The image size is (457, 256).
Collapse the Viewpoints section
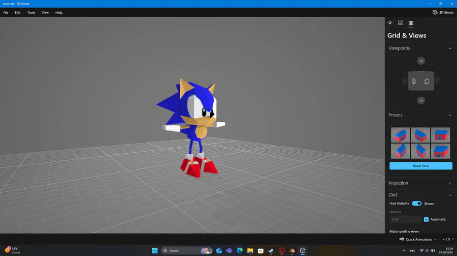(x=450, y=48)
